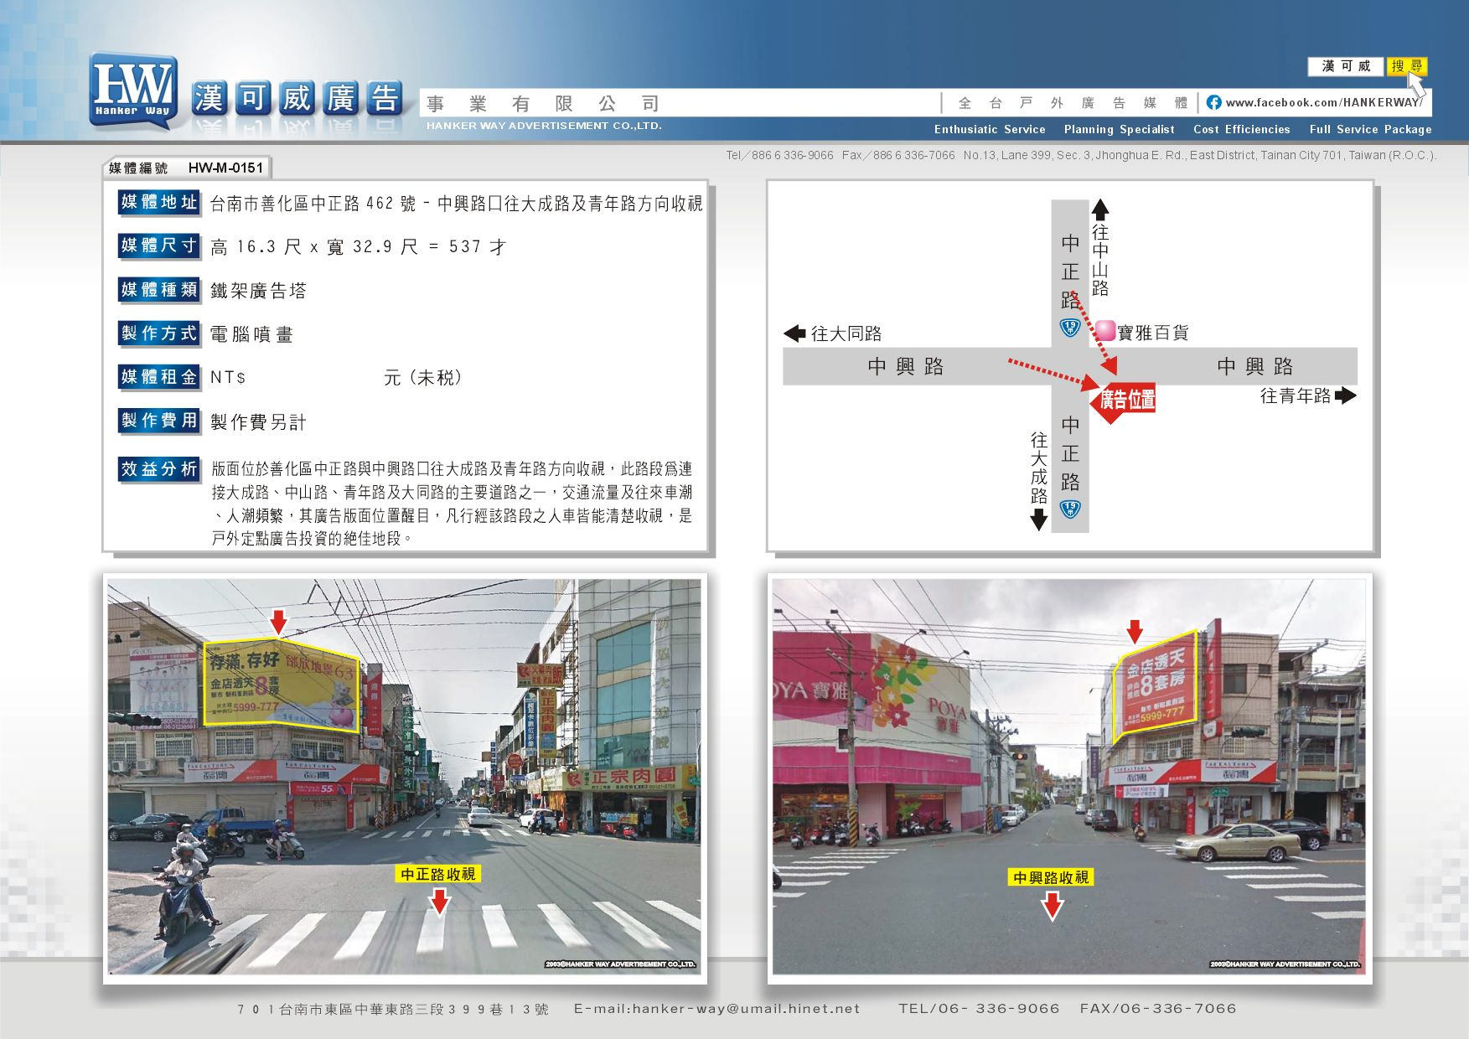Click the black arrow below 往大成路
This screenshot has height=1039, width=1469.
1038,520
